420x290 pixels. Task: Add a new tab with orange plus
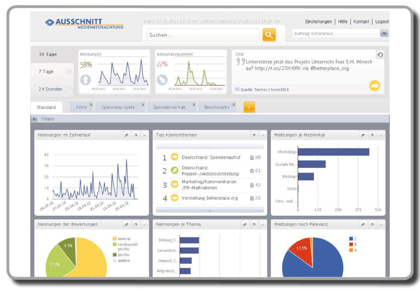click(x=249, y=107)
